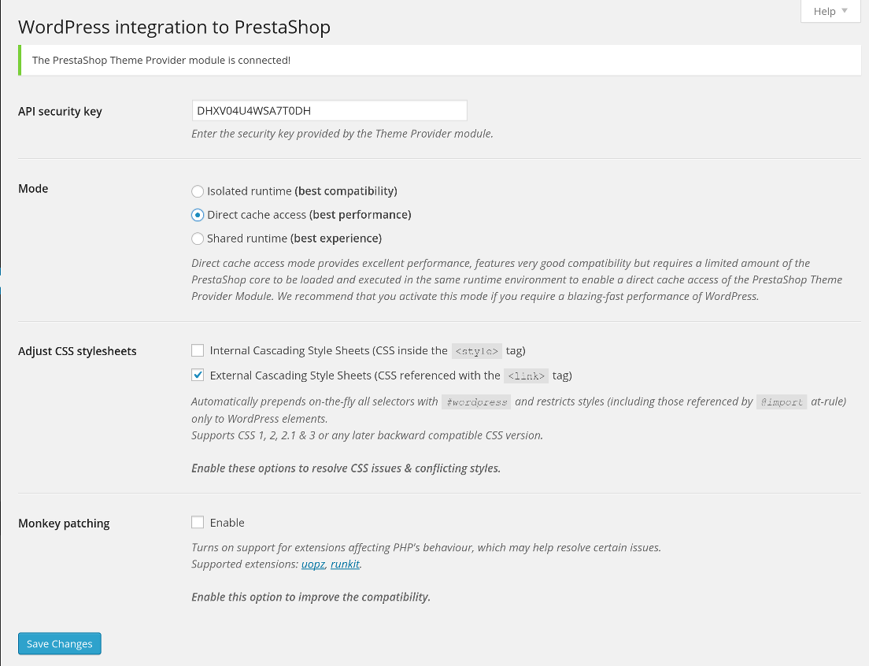Click the @import code snippet
Image resolution: width=869 pixels, height=666 pixels.
coord(782,402)
